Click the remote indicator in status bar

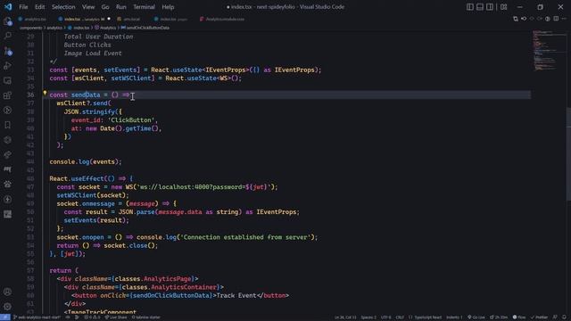(5, 317)
